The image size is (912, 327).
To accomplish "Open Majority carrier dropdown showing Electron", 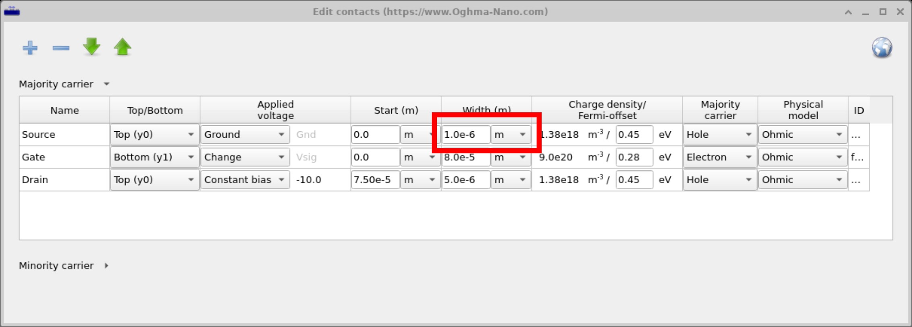I will point(720,157).
